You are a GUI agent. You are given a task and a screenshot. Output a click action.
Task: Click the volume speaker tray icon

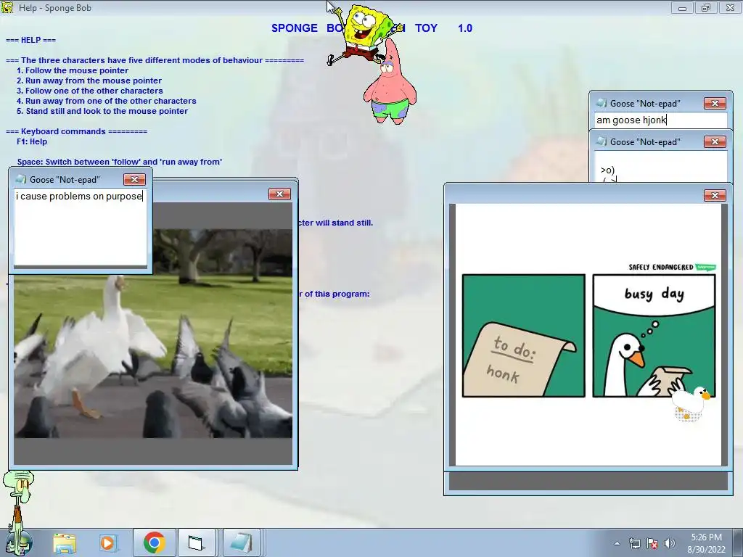click(669, 543)
